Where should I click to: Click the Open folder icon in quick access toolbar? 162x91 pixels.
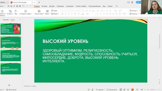(8, 6)
